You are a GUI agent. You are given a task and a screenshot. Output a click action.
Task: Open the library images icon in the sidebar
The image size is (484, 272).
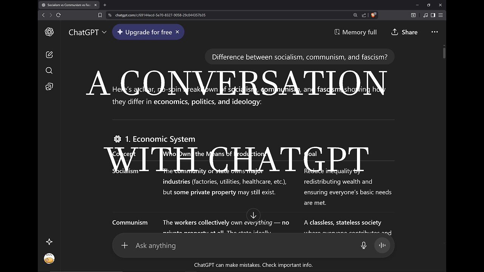[x=49, y=87]
